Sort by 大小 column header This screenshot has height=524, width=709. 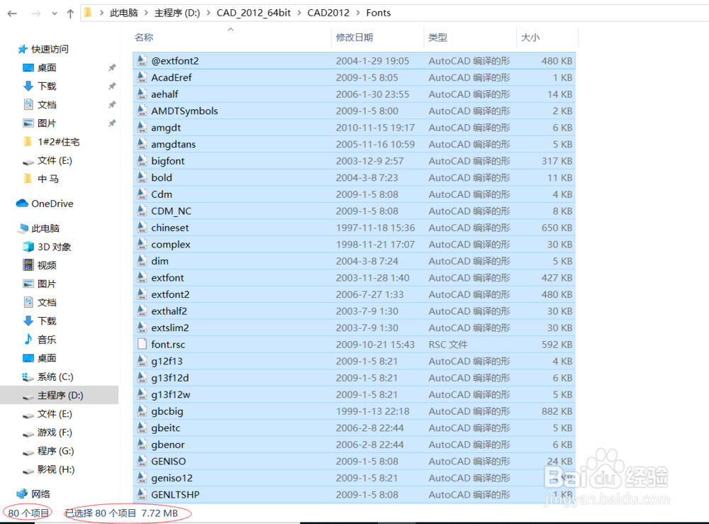pyautogui.click(x=530, y=38)
